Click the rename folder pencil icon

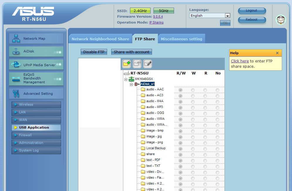(148, 63)
